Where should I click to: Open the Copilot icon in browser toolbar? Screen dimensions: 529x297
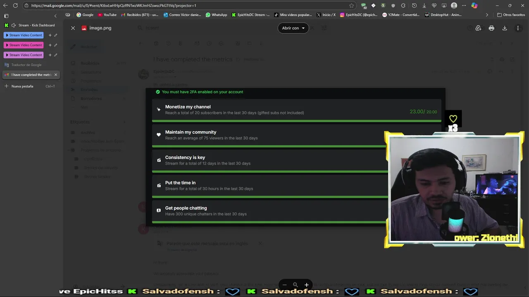coord(474,5)
